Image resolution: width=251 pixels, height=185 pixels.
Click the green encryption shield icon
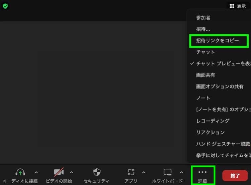[5, 6]
